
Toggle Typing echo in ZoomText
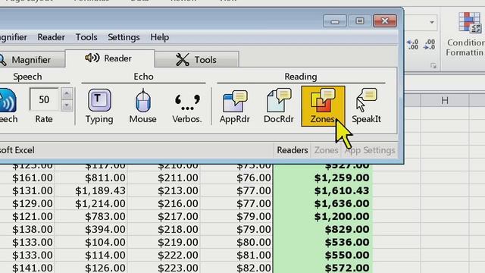point(99,106)
